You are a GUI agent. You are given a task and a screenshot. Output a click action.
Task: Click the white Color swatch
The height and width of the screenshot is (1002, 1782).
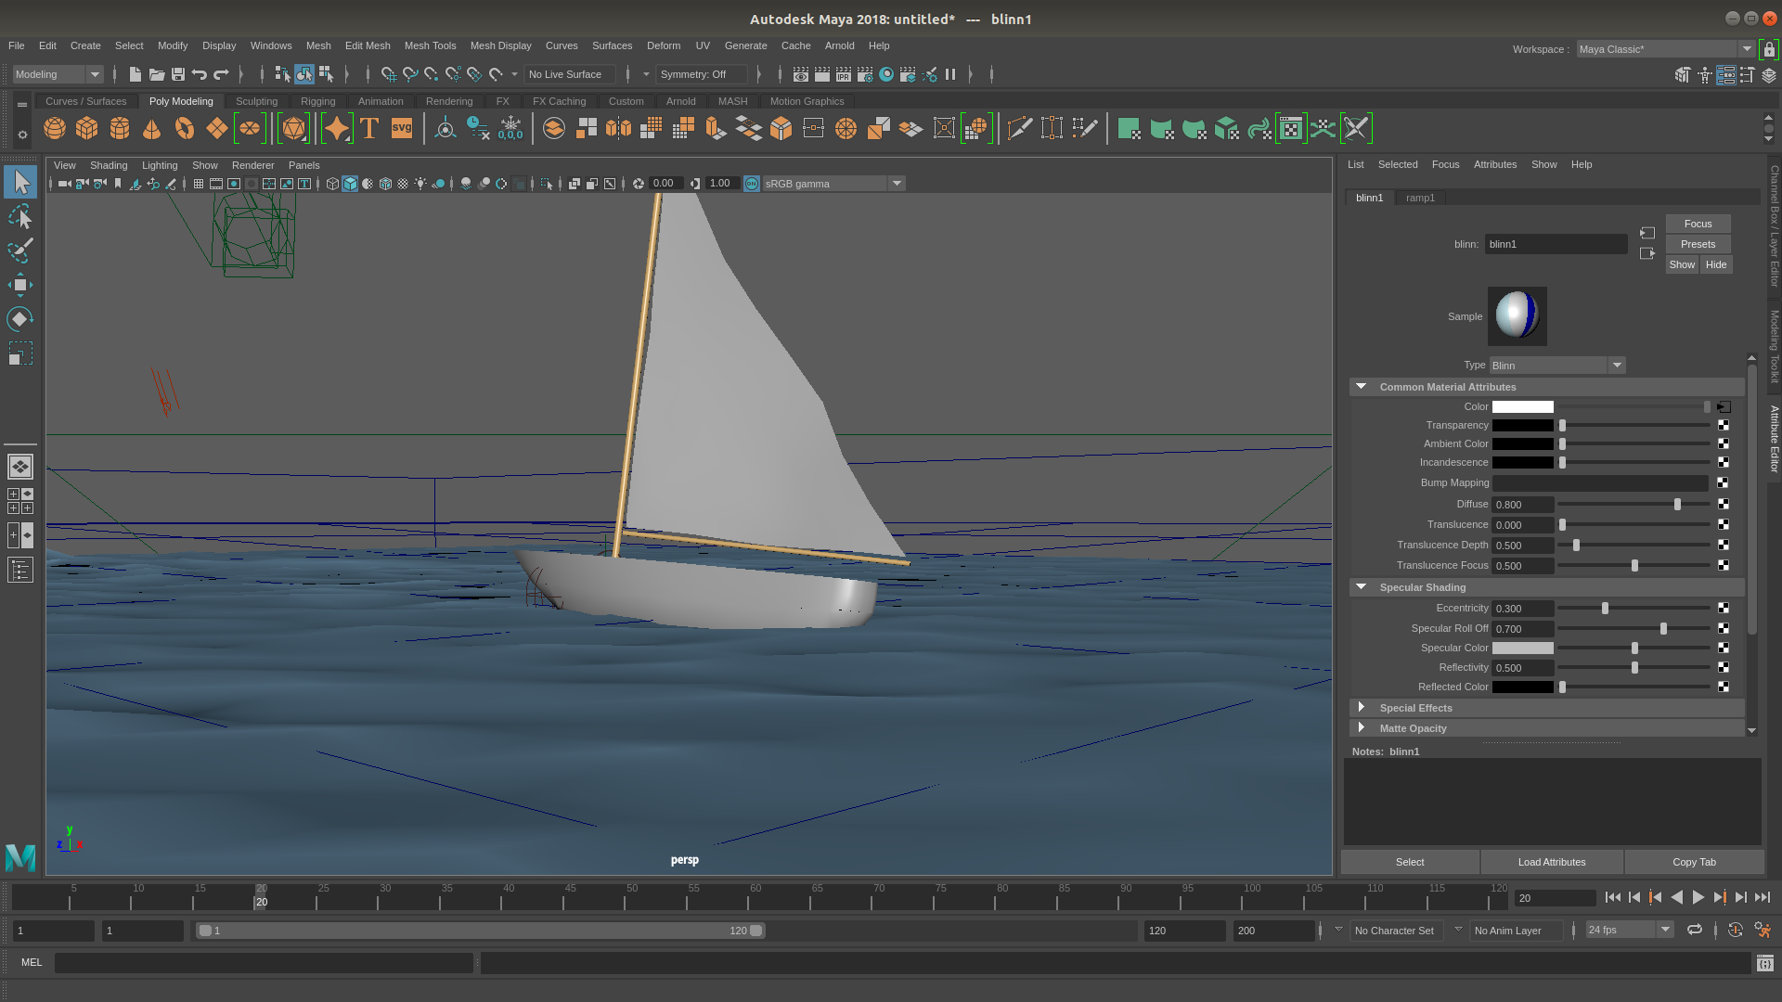click(1522, 406)
